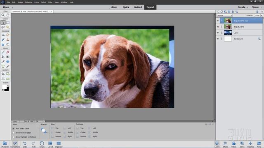
Task: Select the Zoom tool
Action: tap(3, 15)
